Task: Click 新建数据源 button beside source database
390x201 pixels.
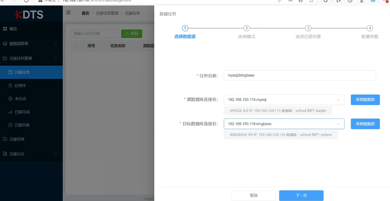Action: 365,100
